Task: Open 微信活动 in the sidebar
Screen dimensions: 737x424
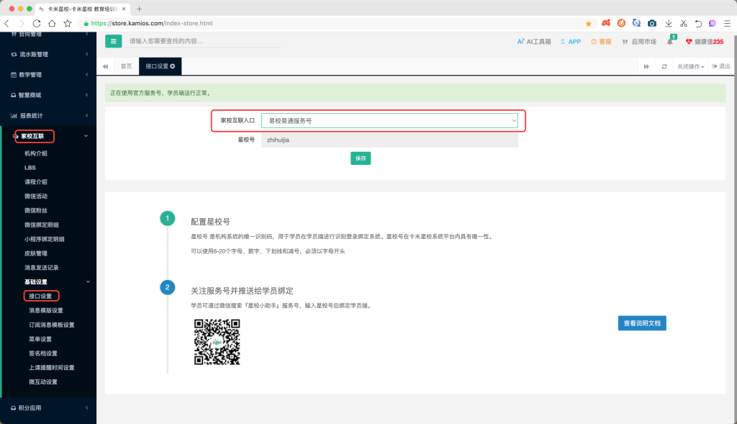Action: point(36,196)
